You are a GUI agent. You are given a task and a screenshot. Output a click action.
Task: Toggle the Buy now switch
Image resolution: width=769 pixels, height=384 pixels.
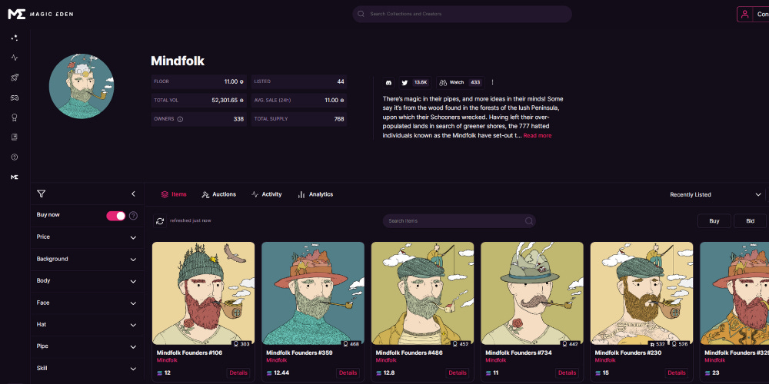click(x=116, y=216)
